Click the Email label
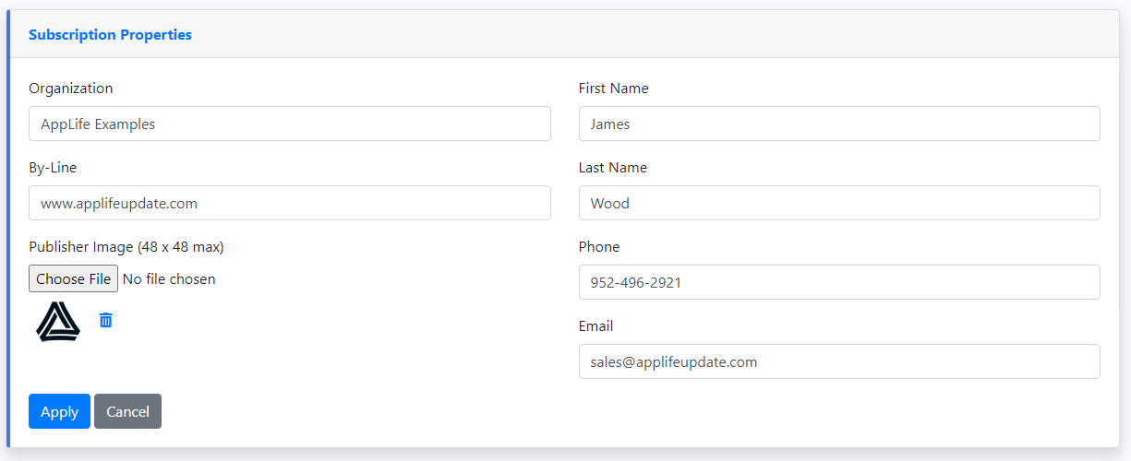This screenshot has height=461, width=1131. coord(596,326)
